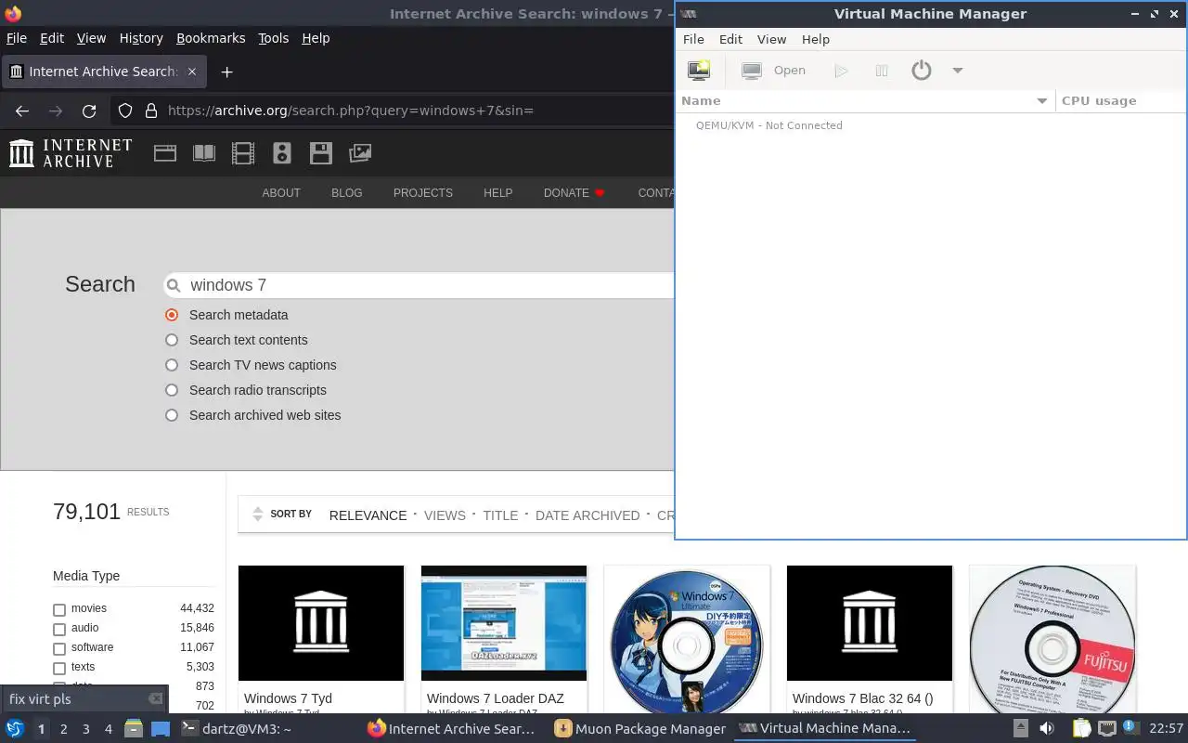Screen dimensions: 1188x743
Task: Close the Internet Archive Search tab
Action: click(x=192, y=72)
